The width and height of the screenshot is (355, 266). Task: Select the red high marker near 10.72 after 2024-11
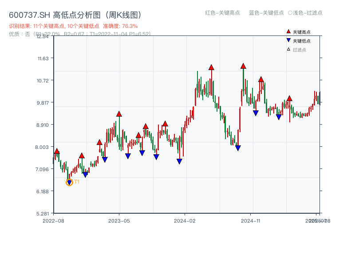pyautogui.click(x=261, y=79)
